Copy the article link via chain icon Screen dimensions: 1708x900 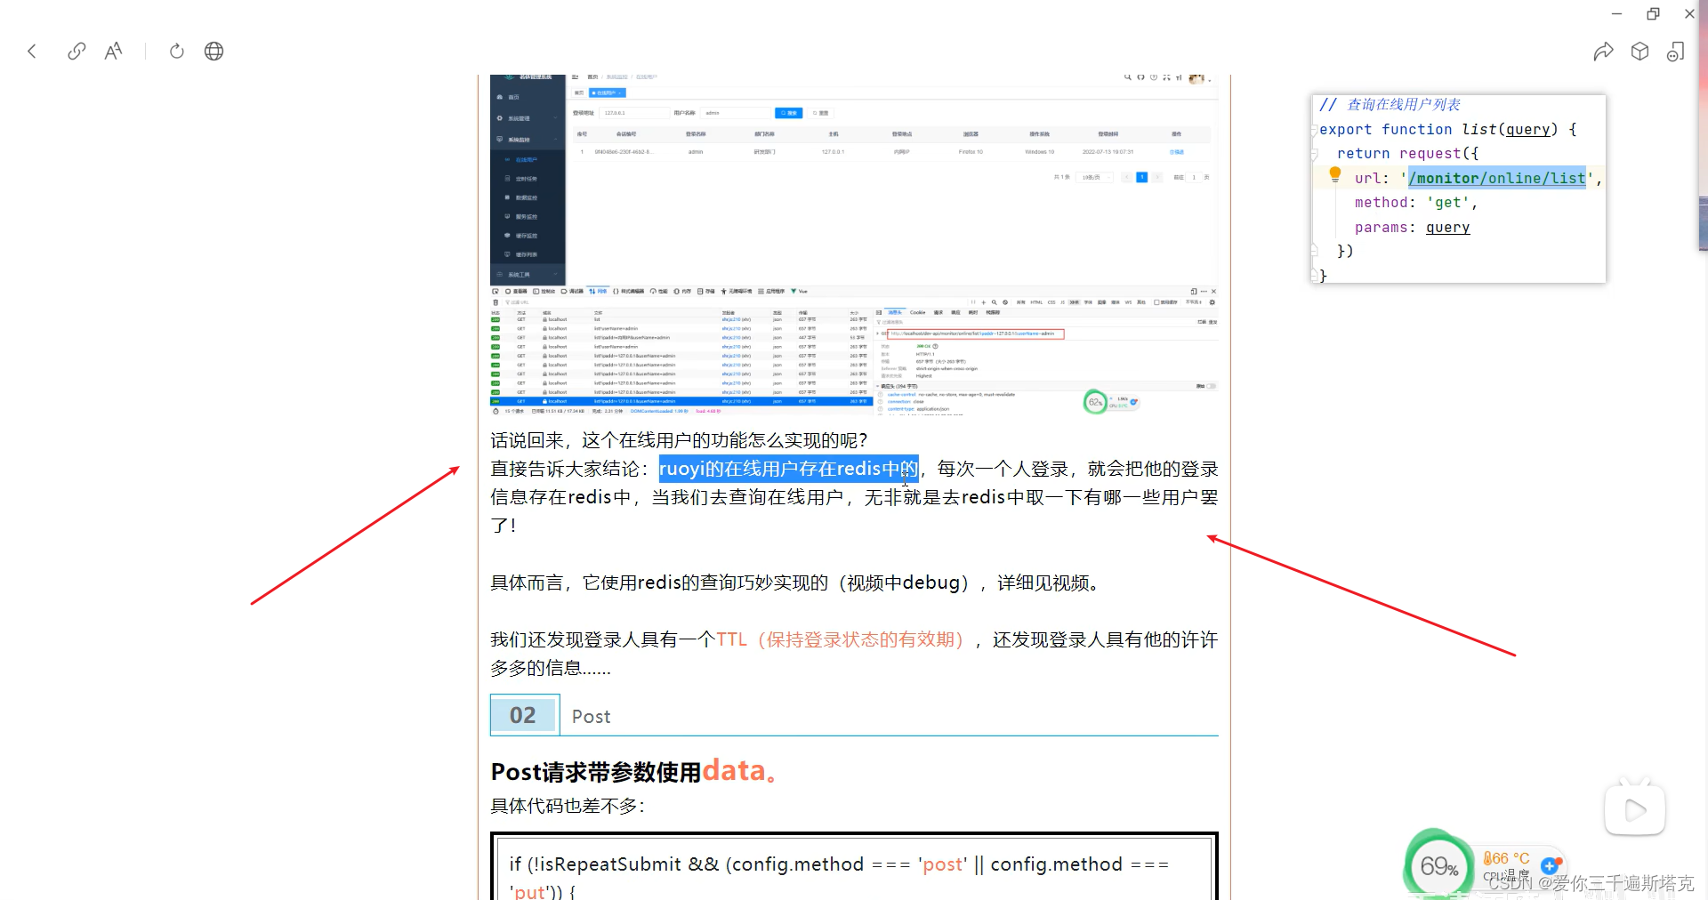click(77, 52)
